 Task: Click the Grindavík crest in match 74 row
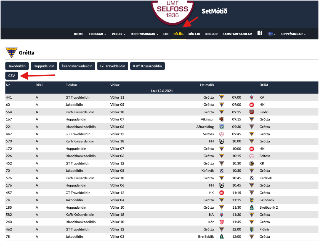click(x=252, y=200)
